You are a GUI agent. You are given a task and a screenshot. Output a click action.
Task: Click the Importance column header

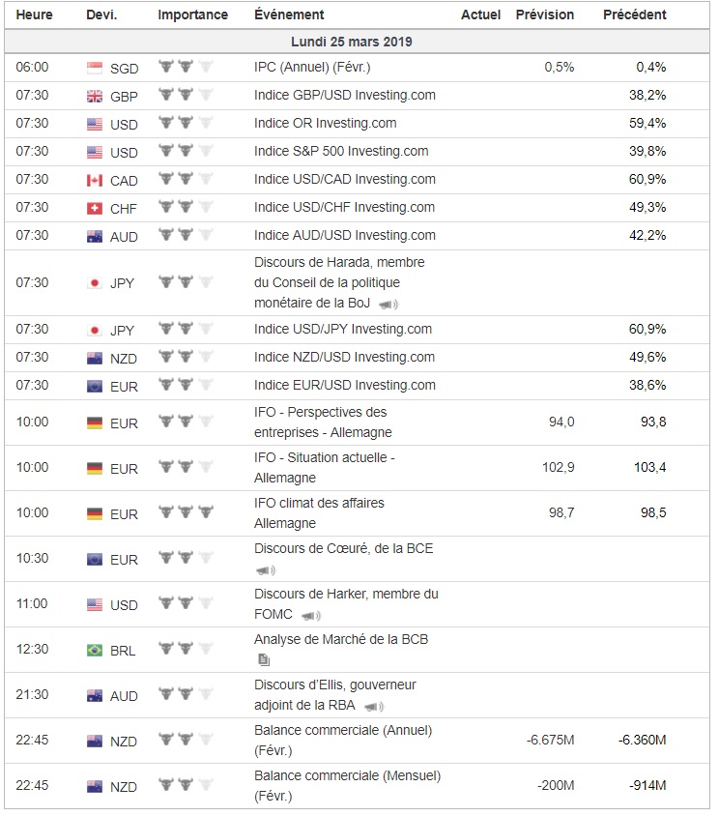192,15
